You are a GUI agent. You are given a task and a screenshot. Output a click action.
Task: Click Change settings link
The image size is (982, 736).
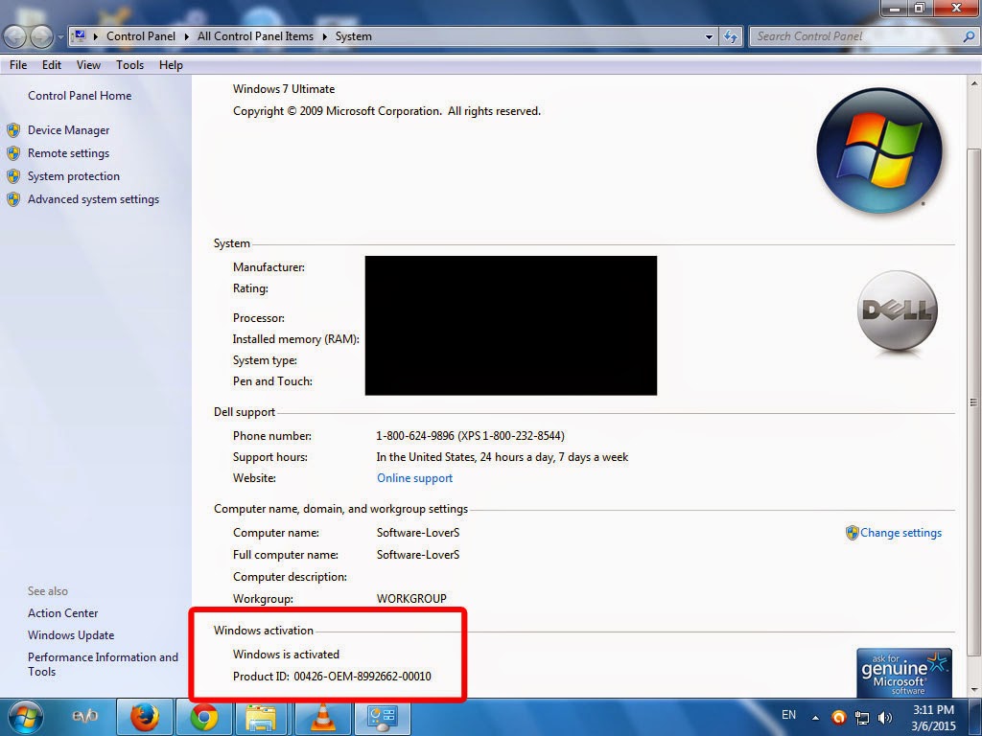tap(900, 532)
